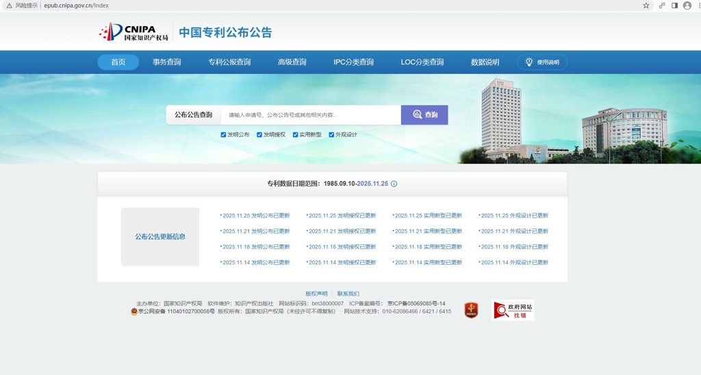Open the browser profile avatar icon
This screenshot has width=701, height=375.
(687, 5)
